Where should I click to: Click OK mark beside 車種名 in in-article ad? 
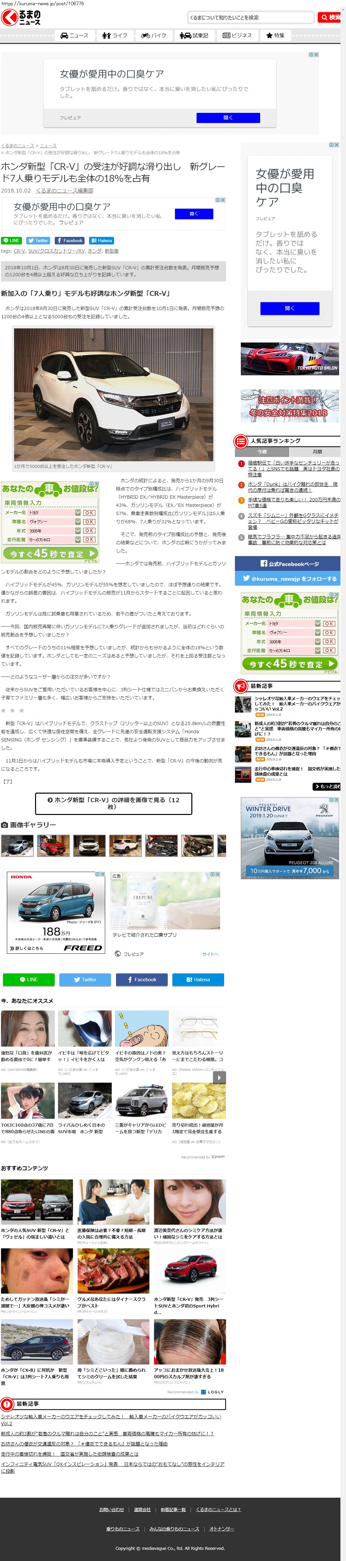click(89, 521)
